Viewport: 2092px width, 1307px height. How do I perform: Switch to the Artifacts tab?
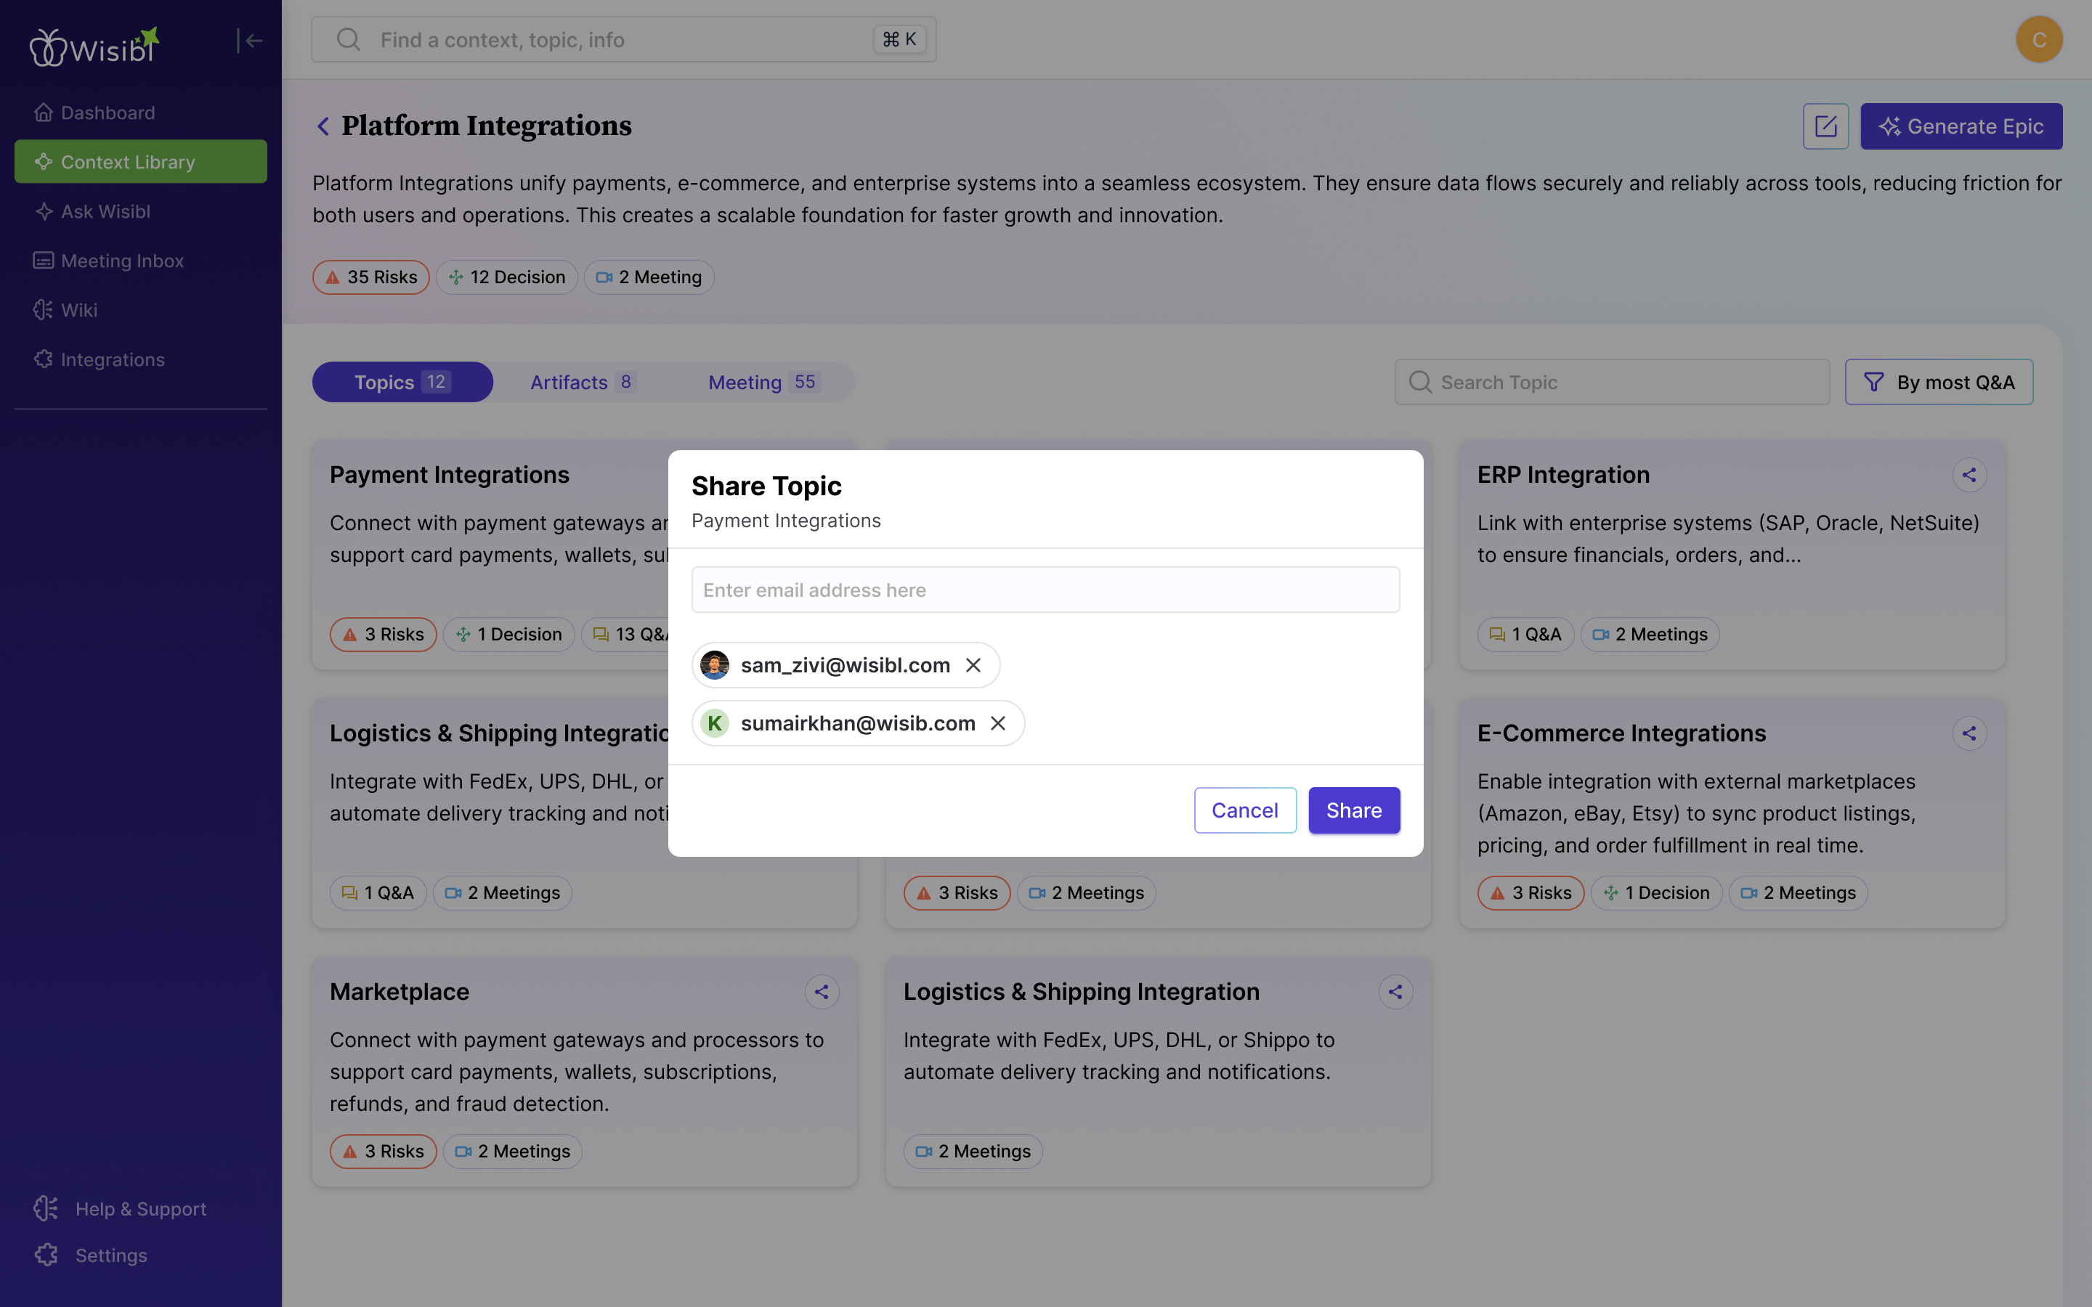click(x=583, y=382)
